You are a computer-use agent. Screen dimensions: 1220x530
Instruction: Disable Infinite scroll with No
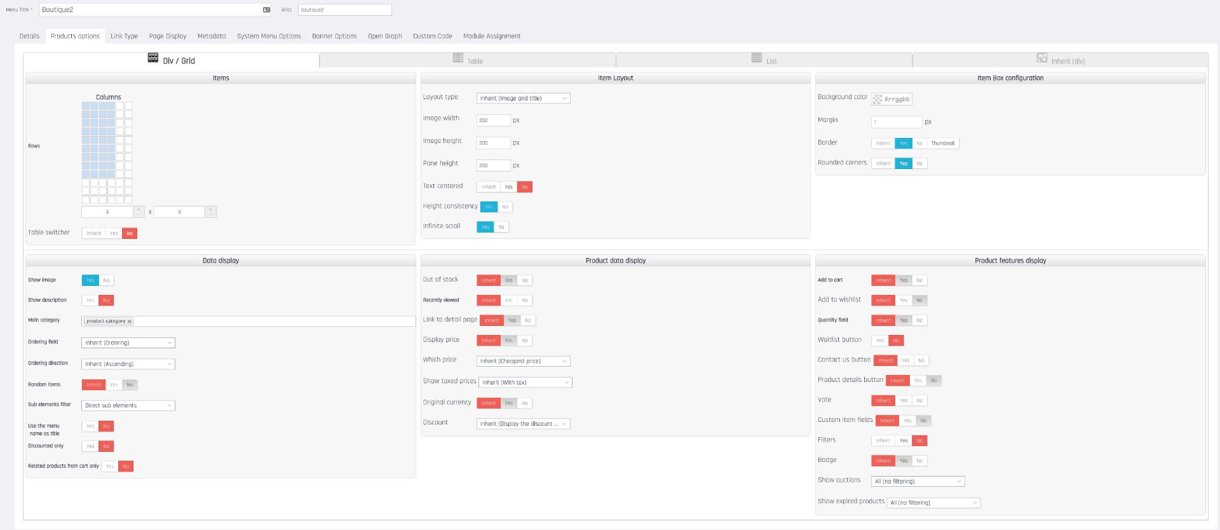pyautogui.click(x=501, y=227)
